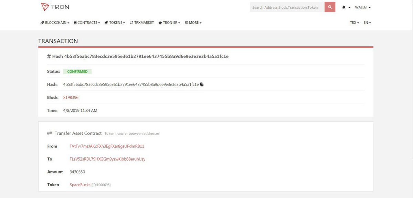This screenshot has height=198, width=413.
Task: Open the BLOCKCHAIN menu
Action: point(55,23)
